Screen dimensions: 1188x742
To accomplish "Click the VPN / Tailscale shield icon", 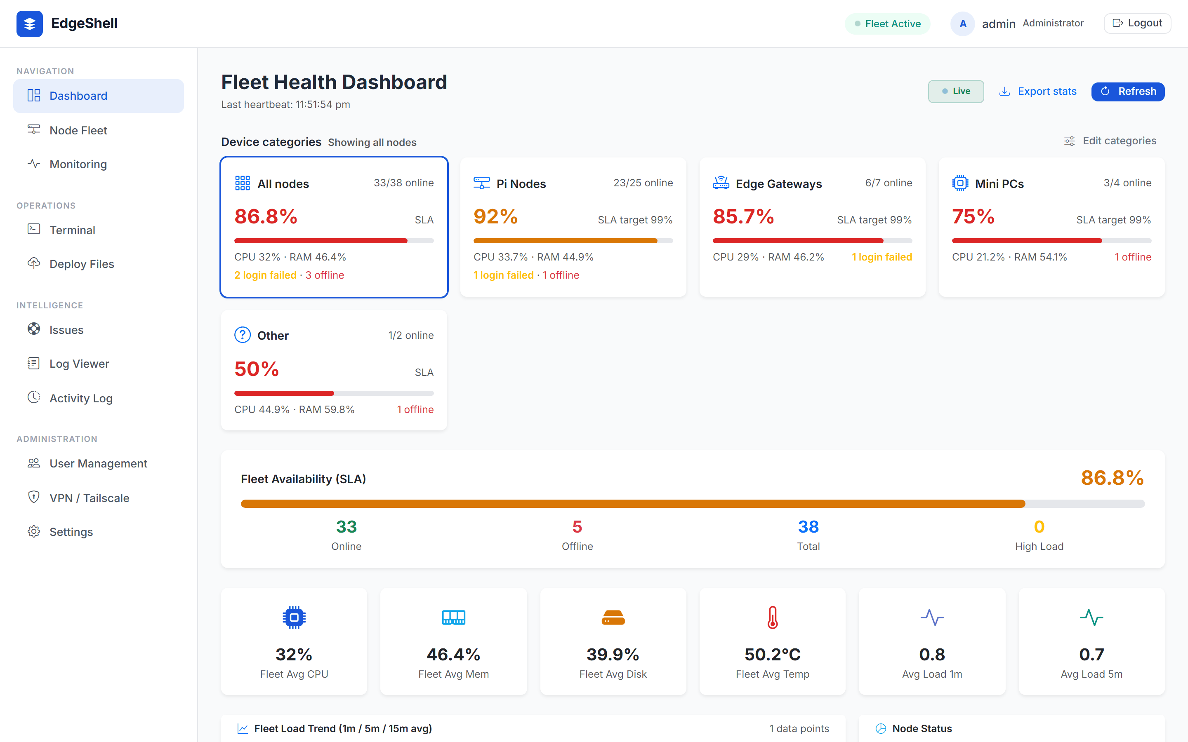I will point(34,497).
